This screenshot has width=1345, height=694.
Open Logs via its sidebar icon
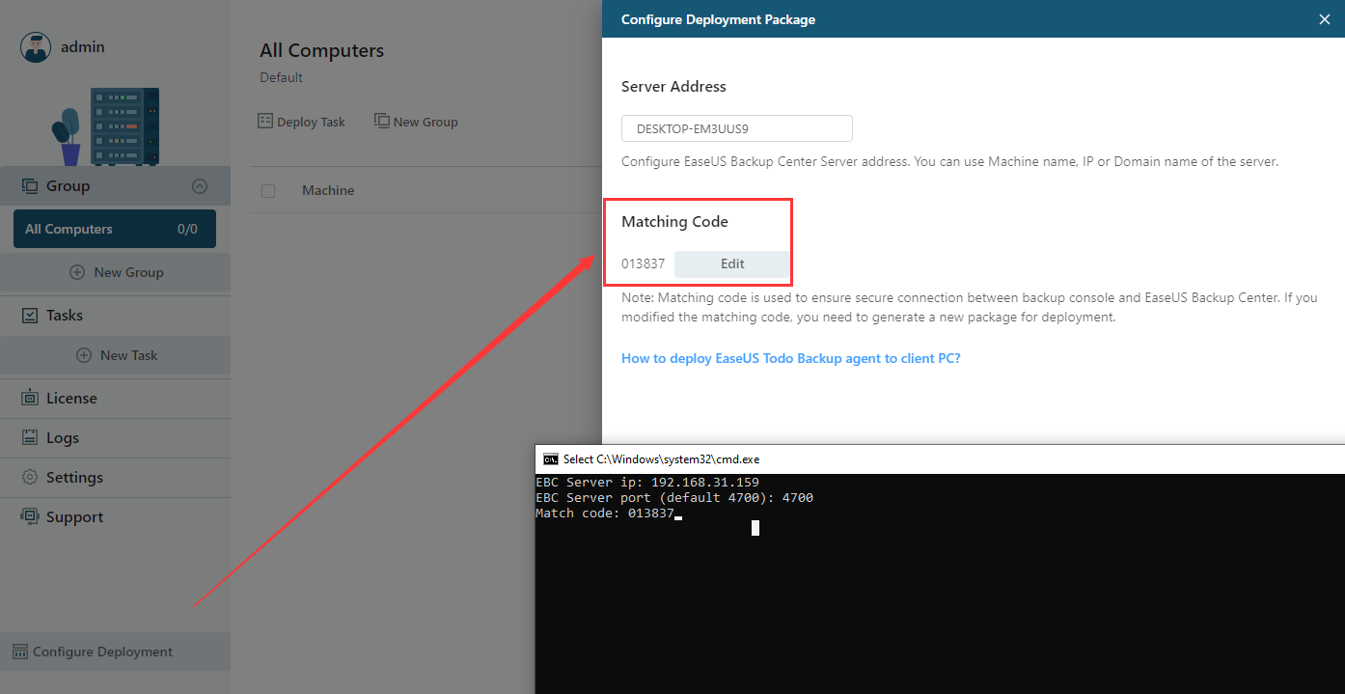tap(29, 437)
